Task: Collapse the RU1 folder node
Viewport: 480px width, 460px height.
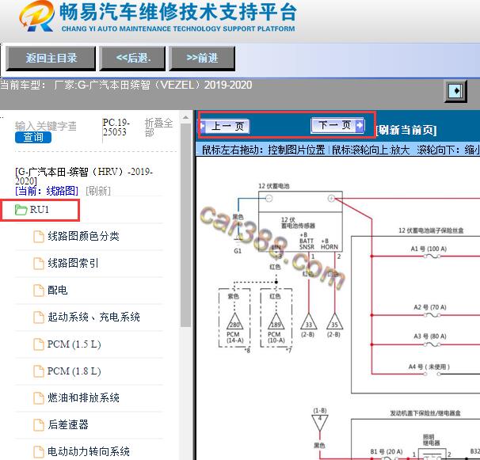Action: 40,210
